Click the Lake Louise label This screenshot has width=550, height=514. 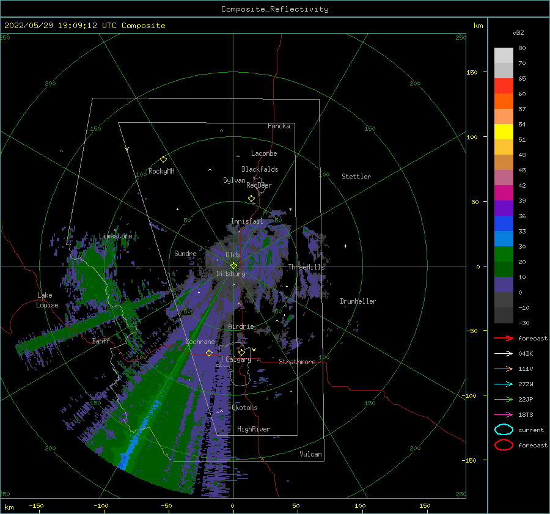click(x=47, y=300)
